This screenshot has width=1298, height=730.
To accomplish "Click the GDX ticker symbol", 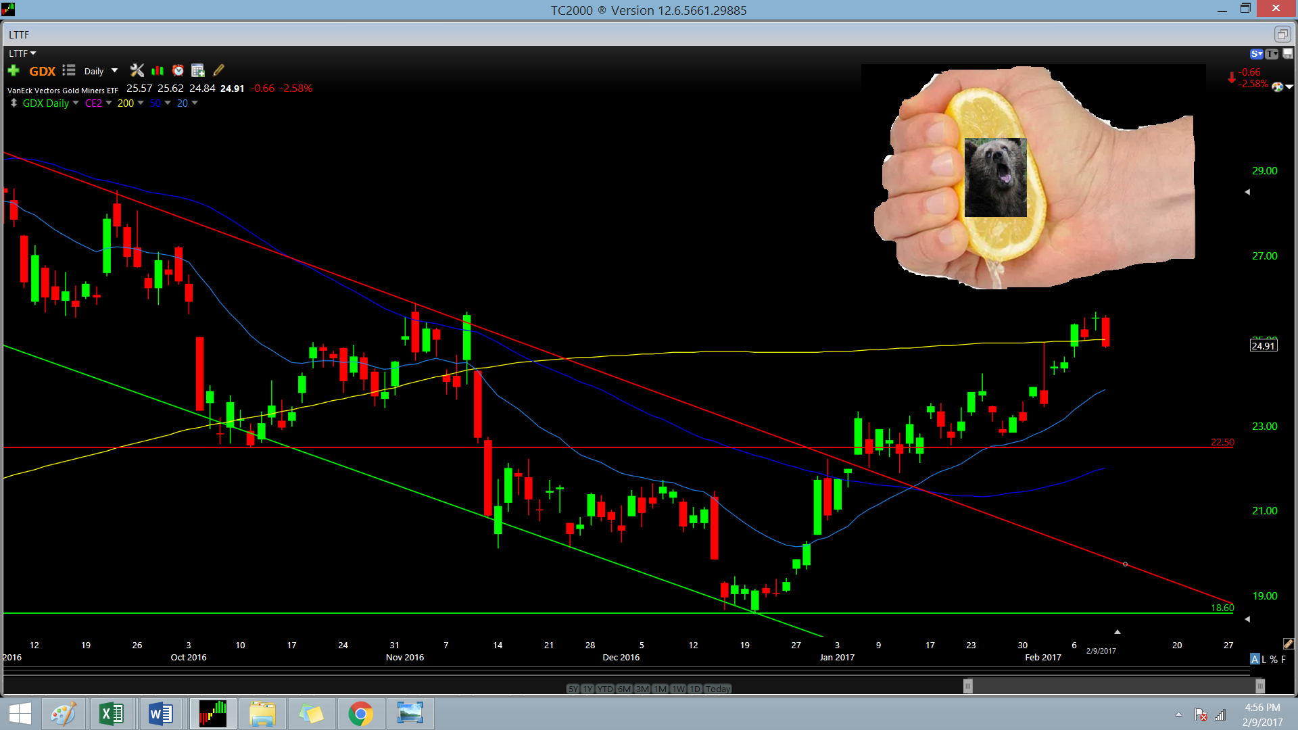I will click(x=42, y=71).
